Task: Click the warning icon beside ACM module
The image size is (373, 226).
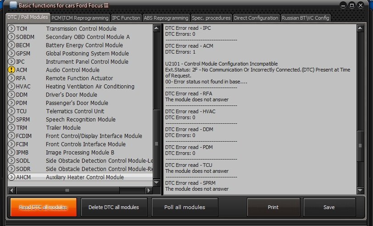Action: click(x=11, y=70)
